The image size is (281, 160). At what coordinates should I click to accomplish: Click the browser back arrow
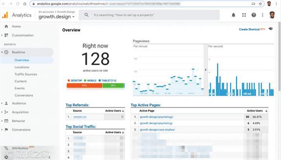(x=3, y=4)
